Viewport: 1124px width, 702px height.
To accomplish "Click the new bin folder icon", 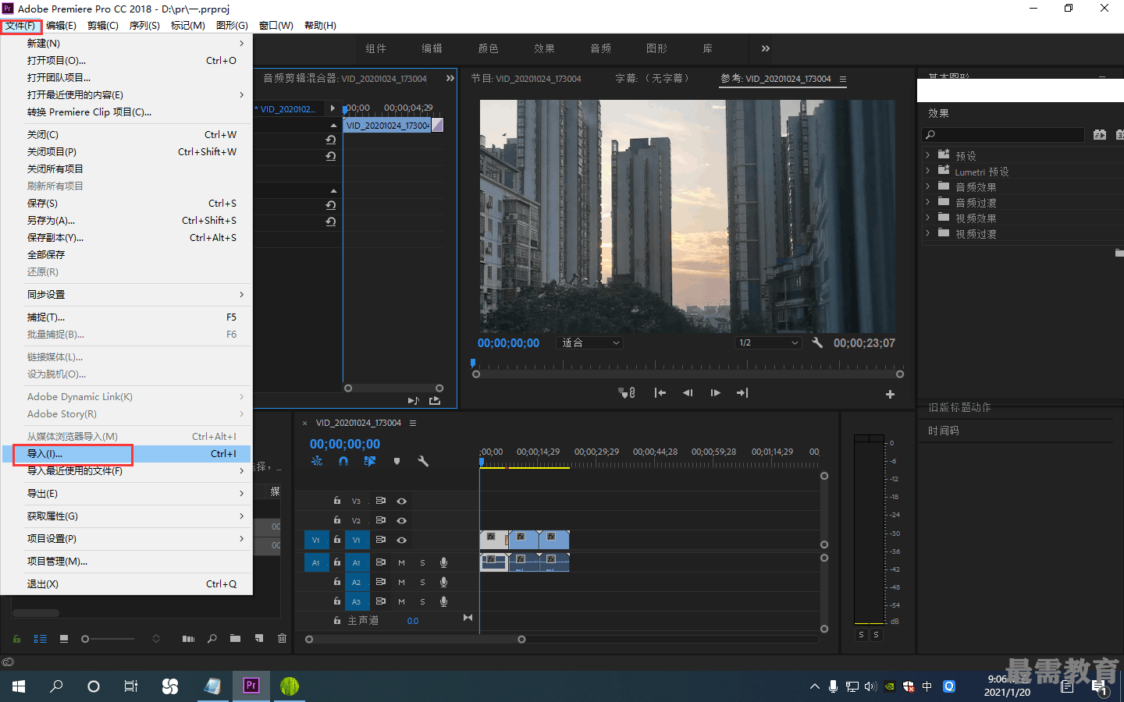I will 235,638.
